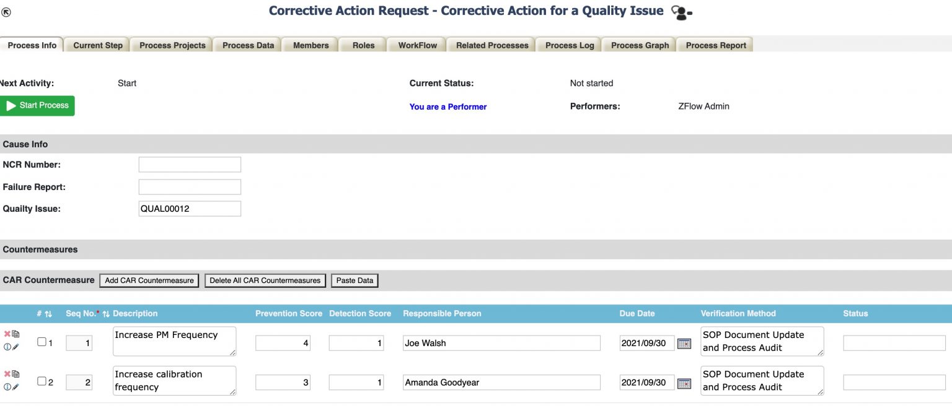Image resolution: width=952 pixels, height=416 pixels.
Task: Sort by the Seq No. column arrows
Action: 106,314
